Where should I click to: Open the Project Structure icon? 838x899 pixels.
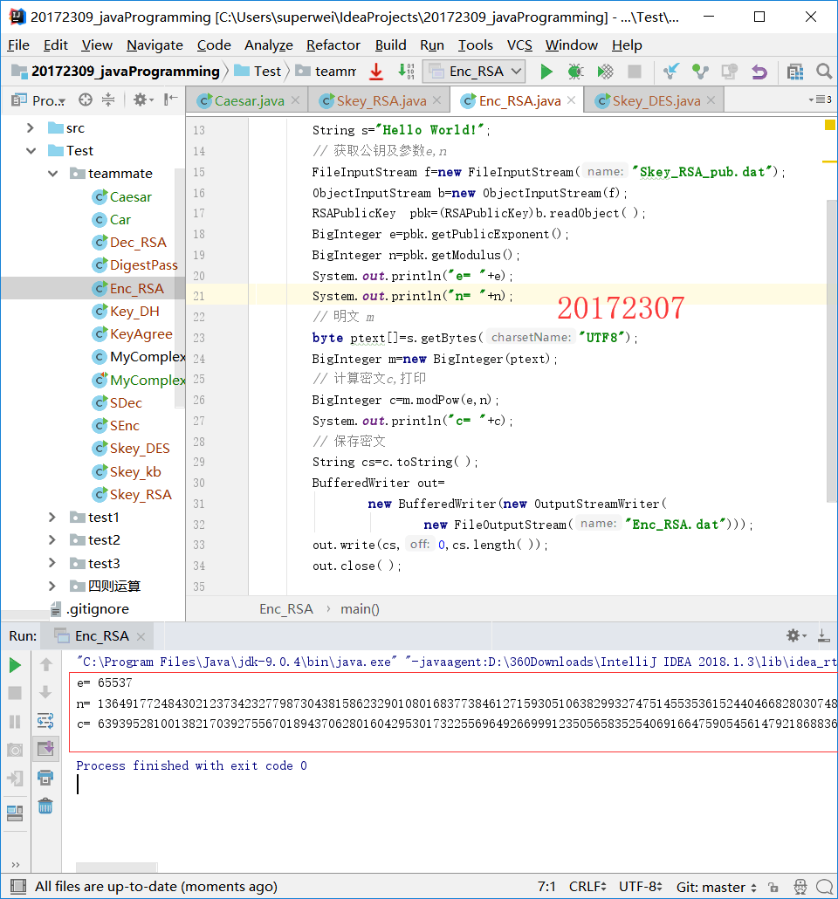click(795, 72)
